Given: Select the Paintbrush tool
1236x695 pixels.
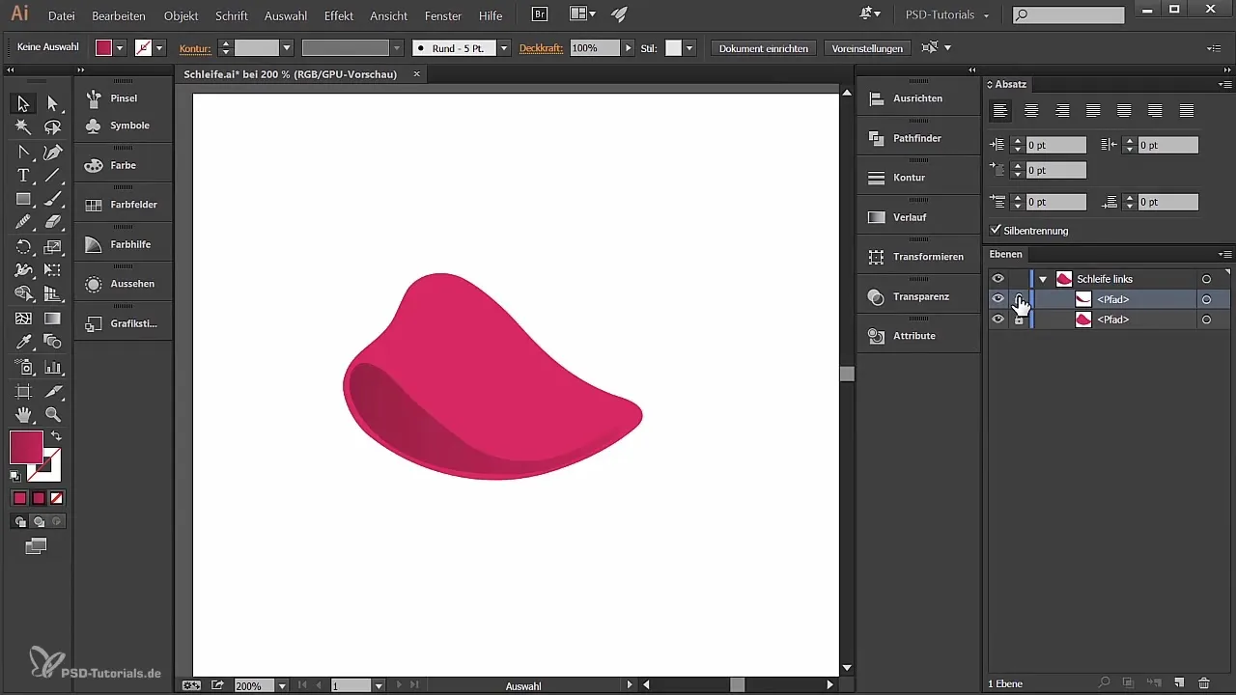Looking at the screenshot, I should click(53, 199).
